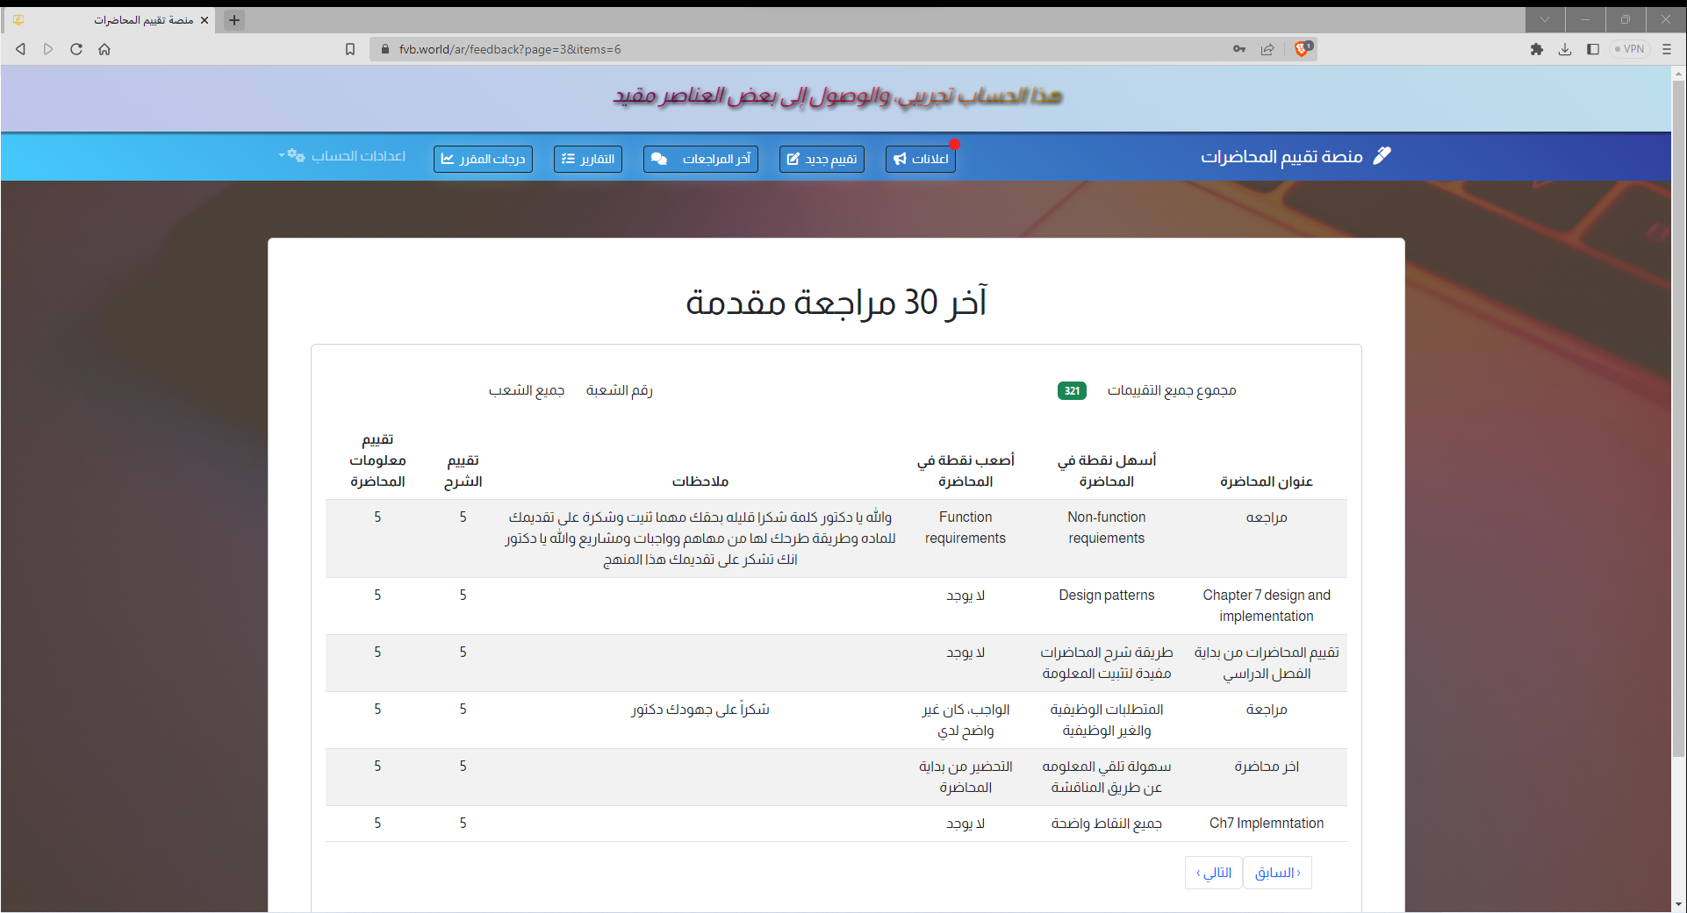The height and width of the screenshot is (913, 1687).
Task: Click the share icon in address bar
Action: click(x=1267, y=49)
